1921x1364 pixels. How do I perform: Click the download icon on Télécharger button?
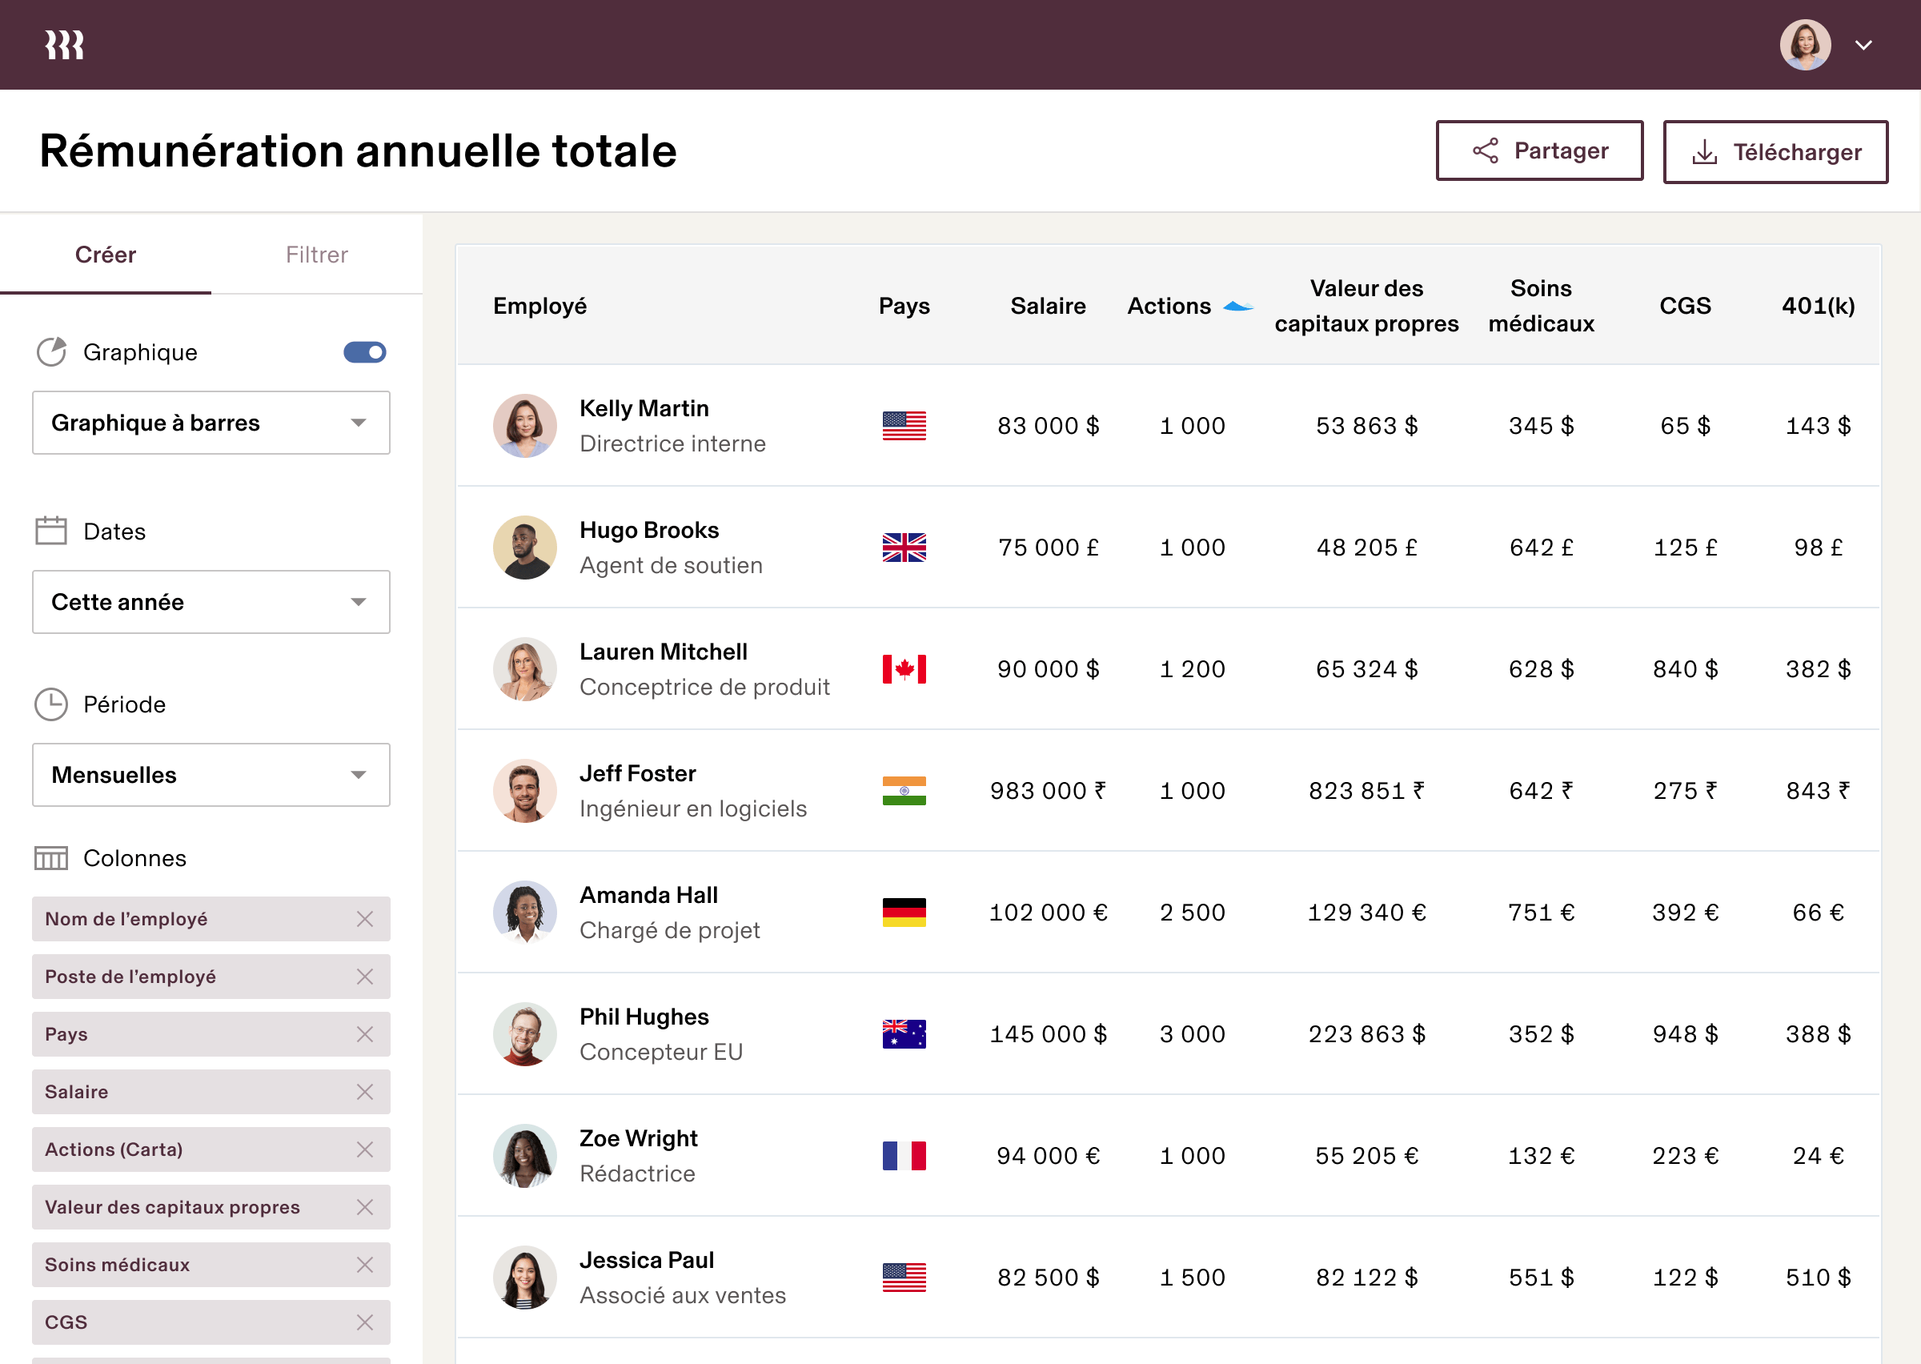tap(1706, 150)
